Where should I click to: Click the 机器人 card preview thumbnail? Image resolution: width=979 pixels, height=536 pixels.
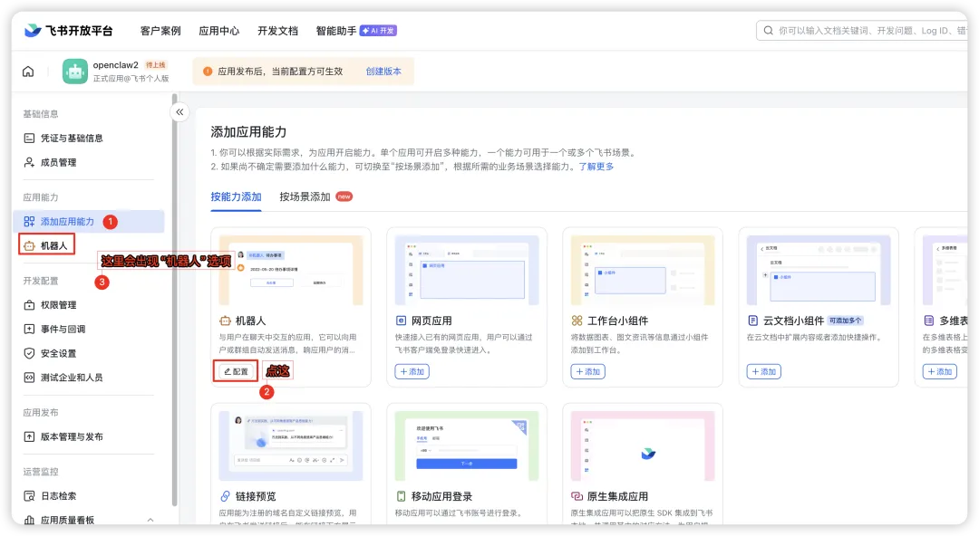coord(291,270)
